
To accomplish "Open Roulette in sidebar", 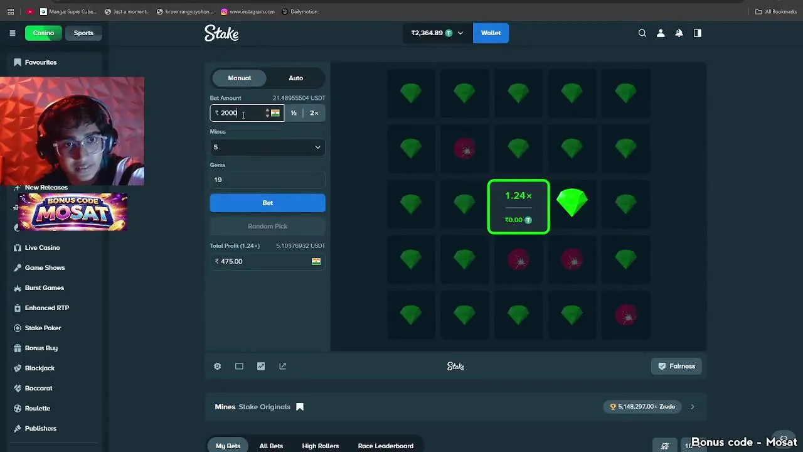I will coord(37,408).
